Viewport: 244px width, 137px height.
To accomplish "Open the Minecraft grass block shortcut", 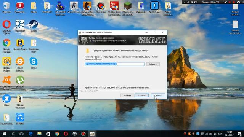I will pyautogui.click(x=128, y=8).
